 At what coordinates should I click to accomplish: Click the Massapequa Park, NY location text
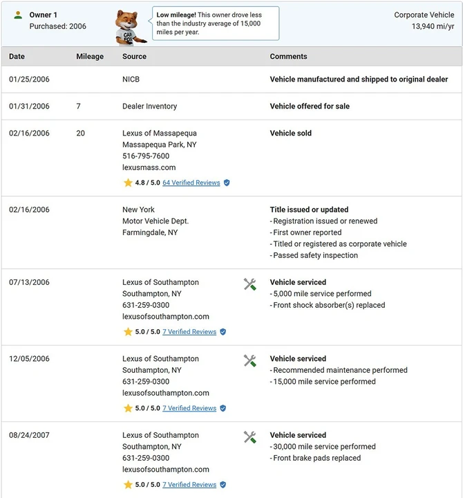[160, 145]
